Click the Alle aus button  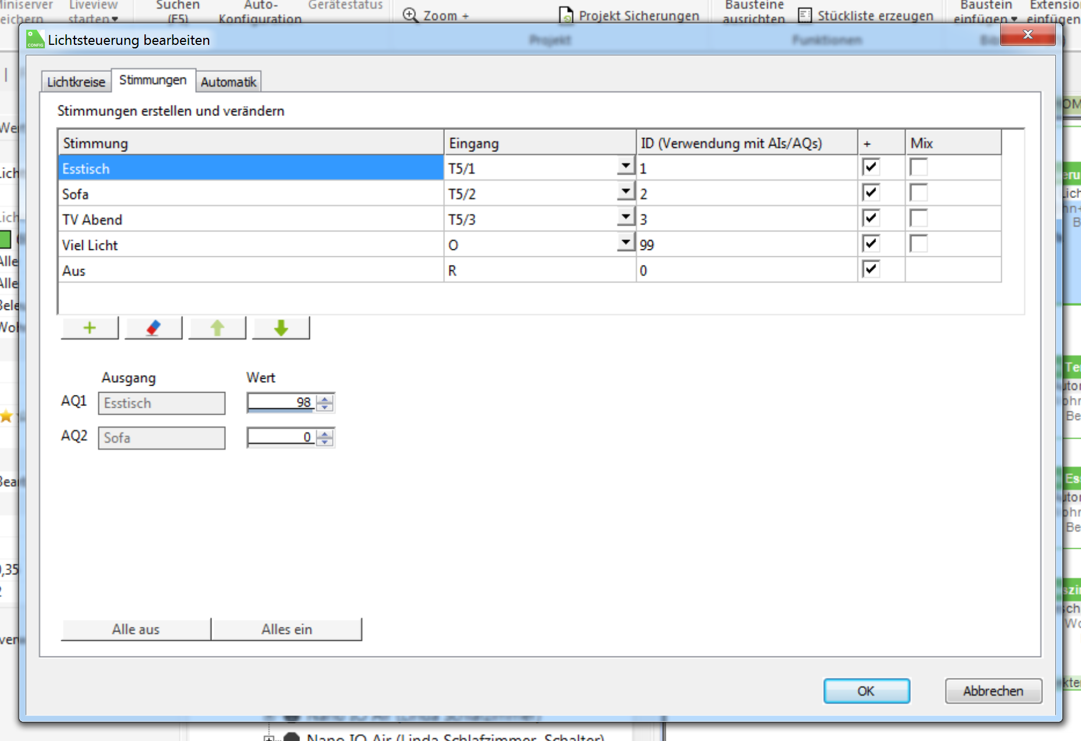pyautogui.click(x=136, y=630)
